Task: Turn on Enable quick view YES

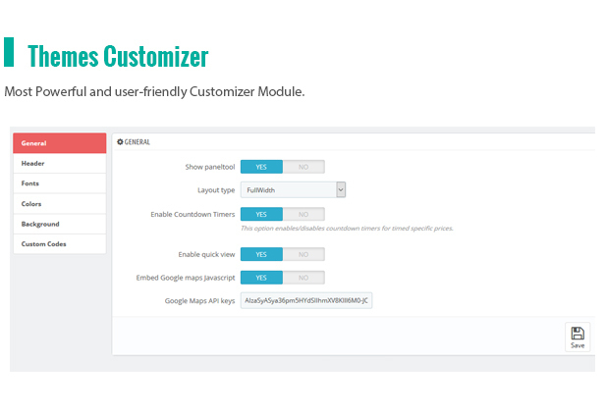Action: 261,254
